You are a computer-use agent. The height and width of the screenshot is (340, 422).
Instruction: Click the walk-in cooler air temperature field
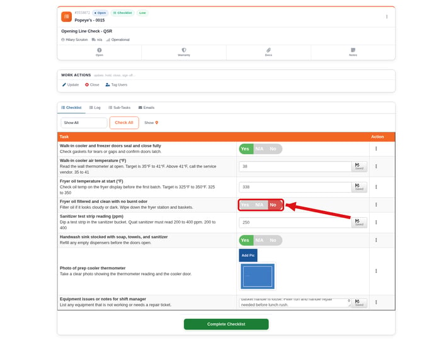point(295,166)
